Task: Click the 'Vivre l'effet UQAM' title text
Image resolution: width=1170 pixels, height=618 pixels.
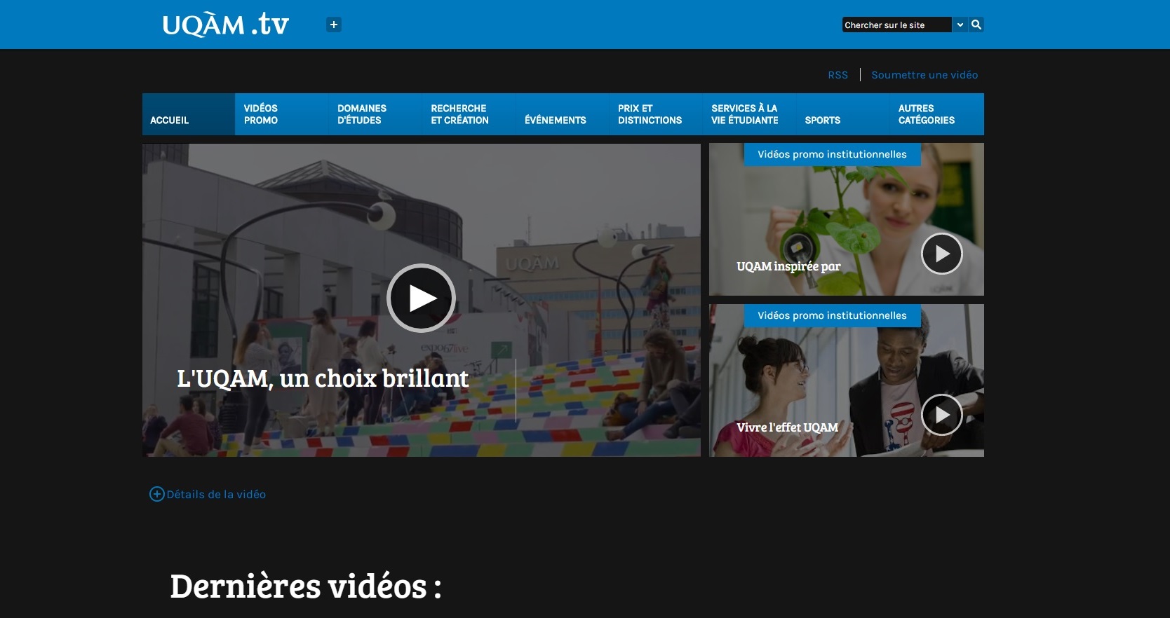Action: (x=787, y=427)
